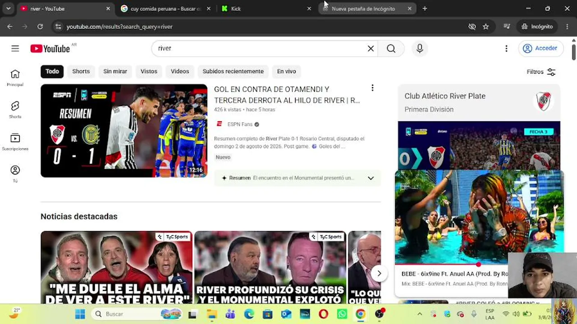577x324 pixels.
Task: Select the En vivo filter chip
Action: tap(286, 72)
